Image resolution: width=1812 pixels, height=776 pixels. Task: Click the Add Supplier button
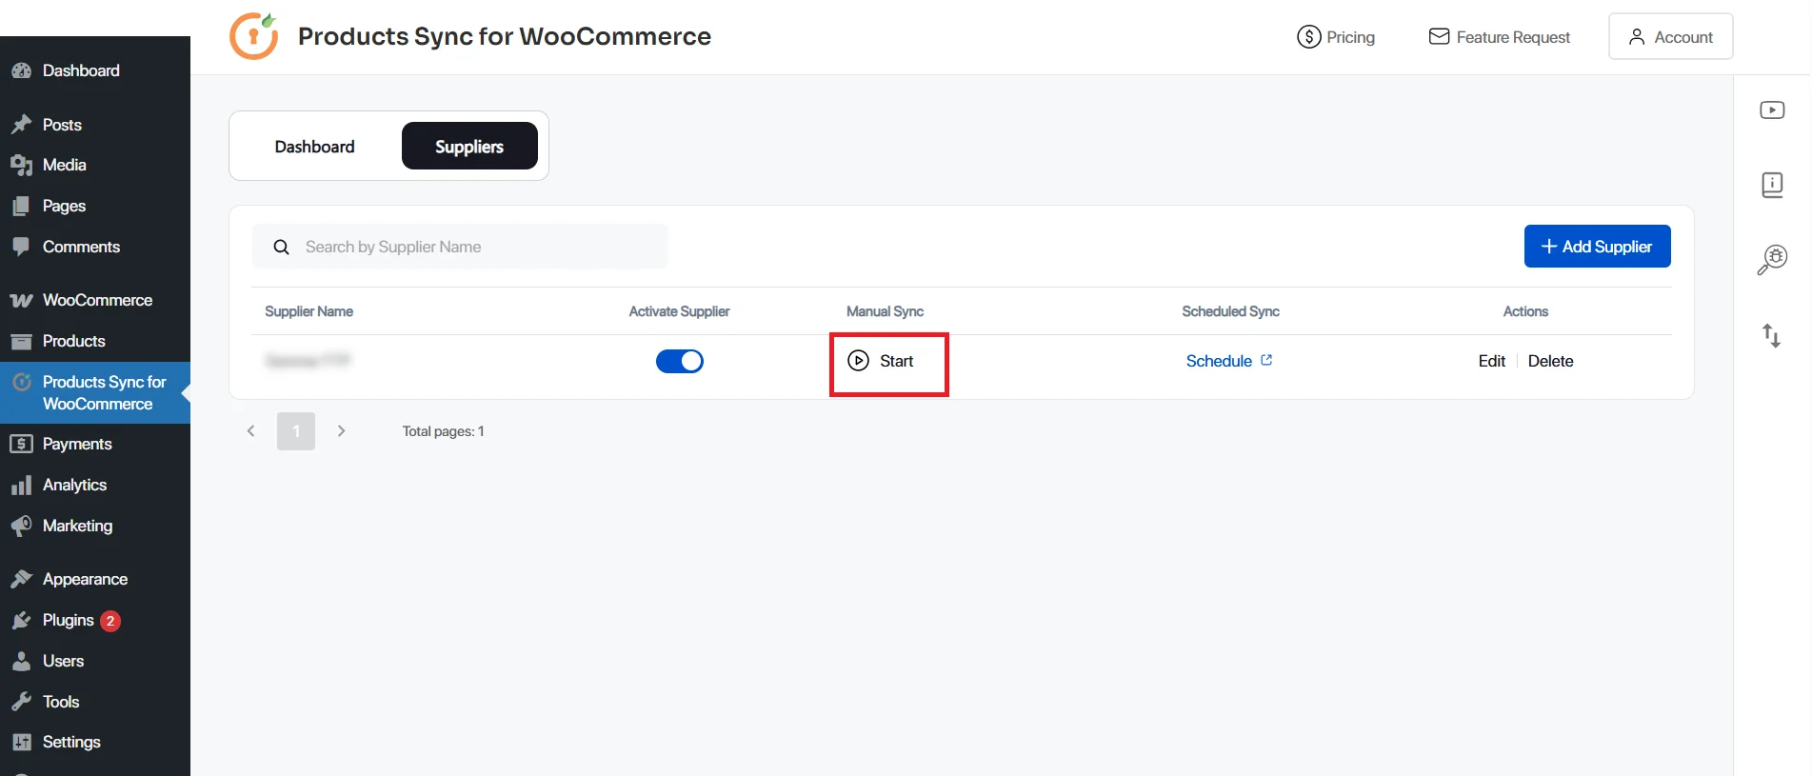(1597, 247)
